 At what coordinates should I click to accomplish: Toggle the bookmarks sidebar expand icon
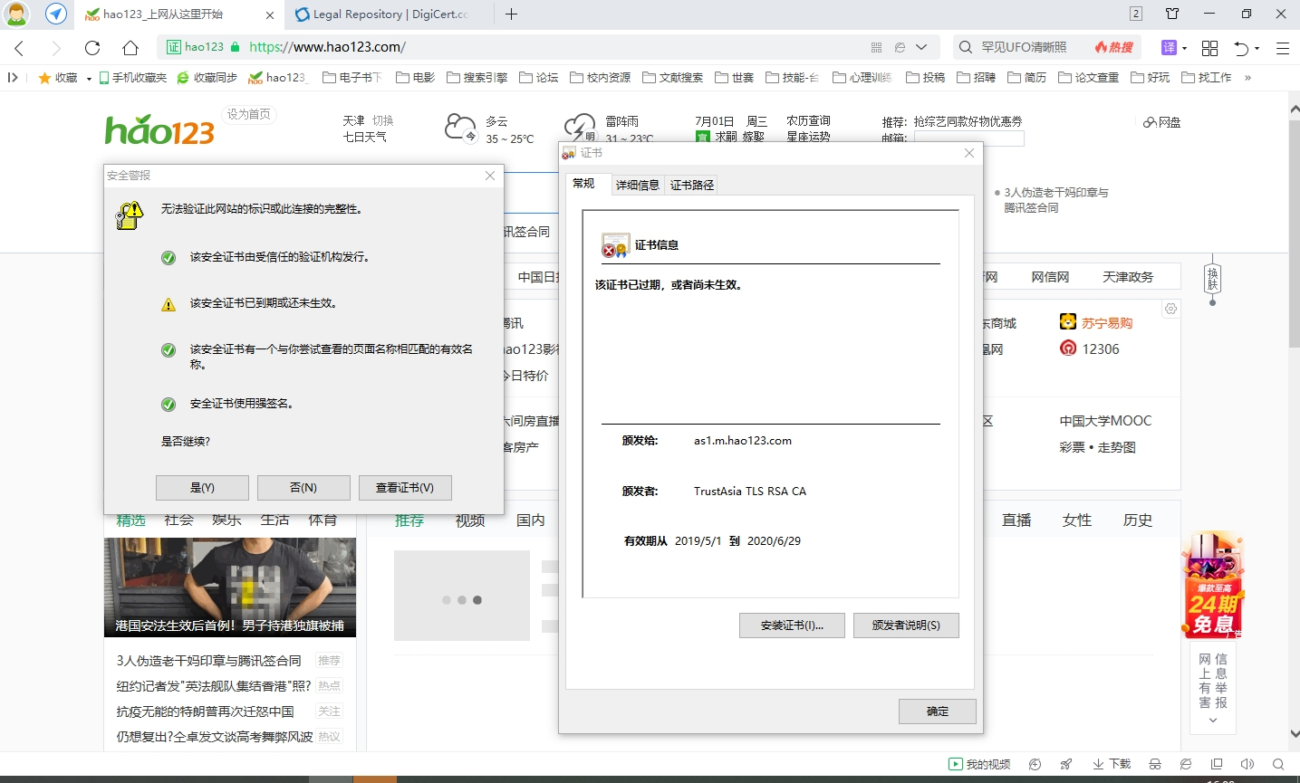tap(13, 77)
